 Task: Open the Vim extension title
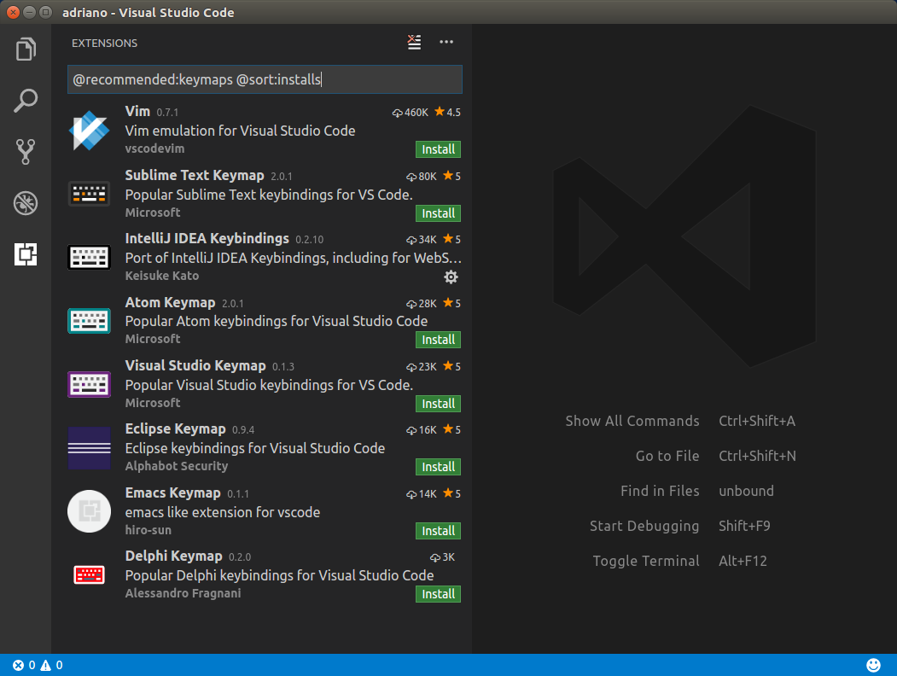coord(137,112)
